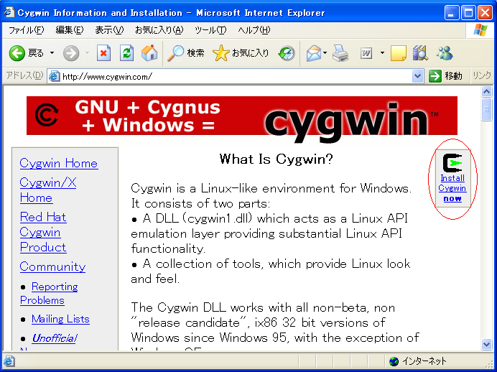Click the アドレス(D) address label

pos(24,75)
